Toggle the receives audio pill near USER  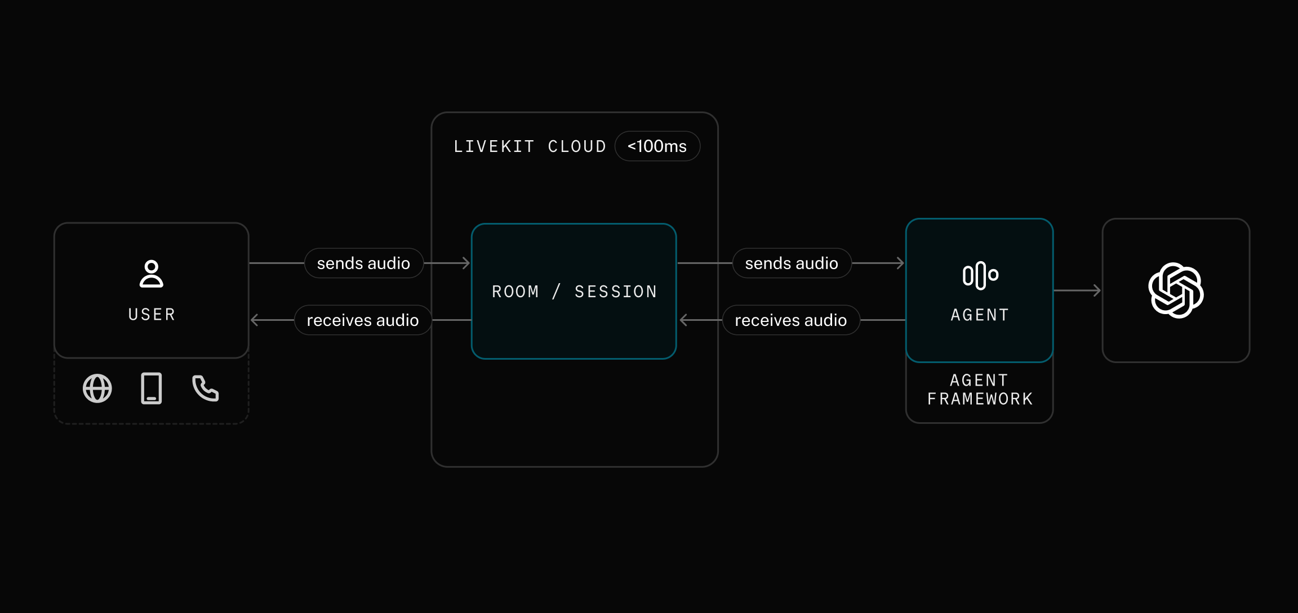tap(362, 320)
